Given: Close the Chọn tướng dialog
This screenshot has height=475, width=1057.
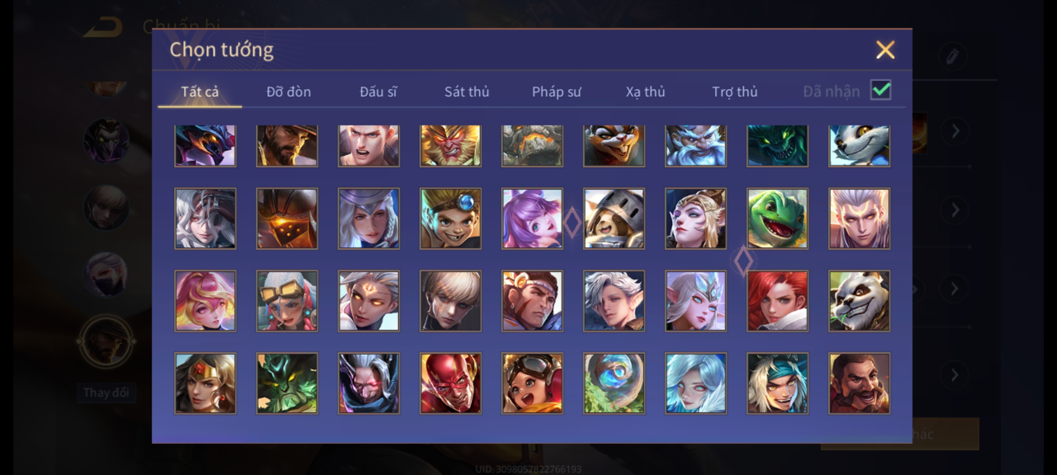Looking at the screenshot, I should click(x=885, y=50).
